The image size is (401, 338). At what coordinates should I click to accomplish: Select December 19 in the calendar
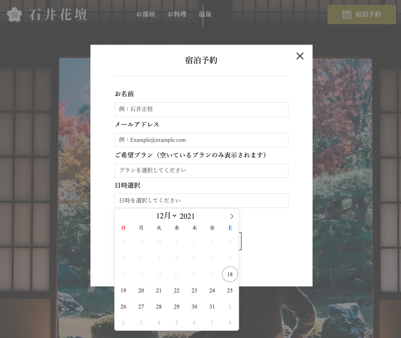(x=124, y=290)
